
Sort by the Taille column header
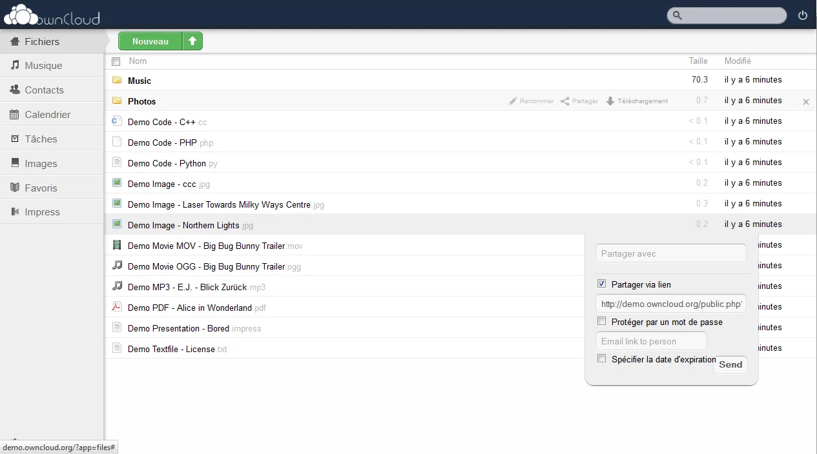tap(698, 61)
